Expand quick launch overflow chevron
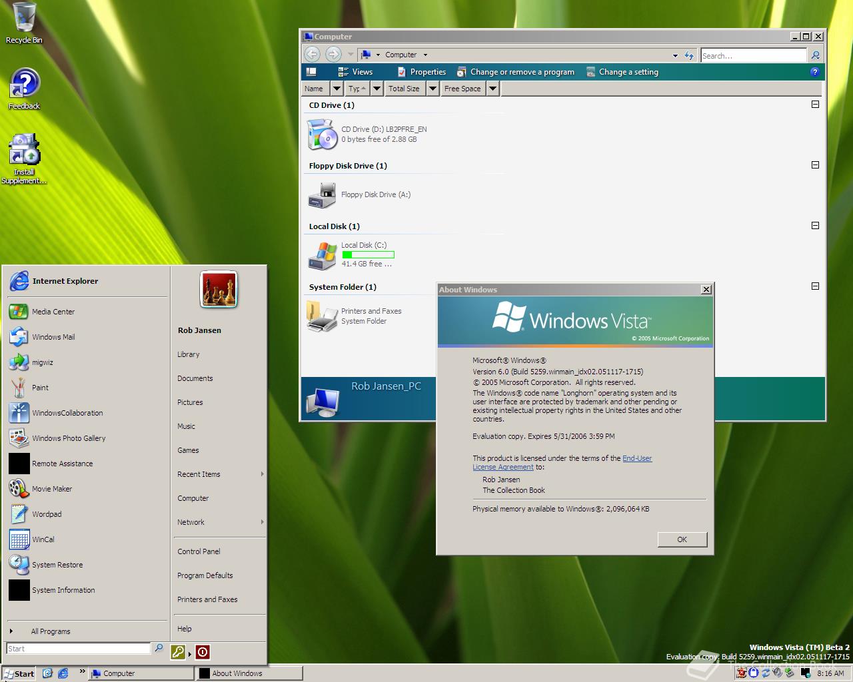 [82, 671]
